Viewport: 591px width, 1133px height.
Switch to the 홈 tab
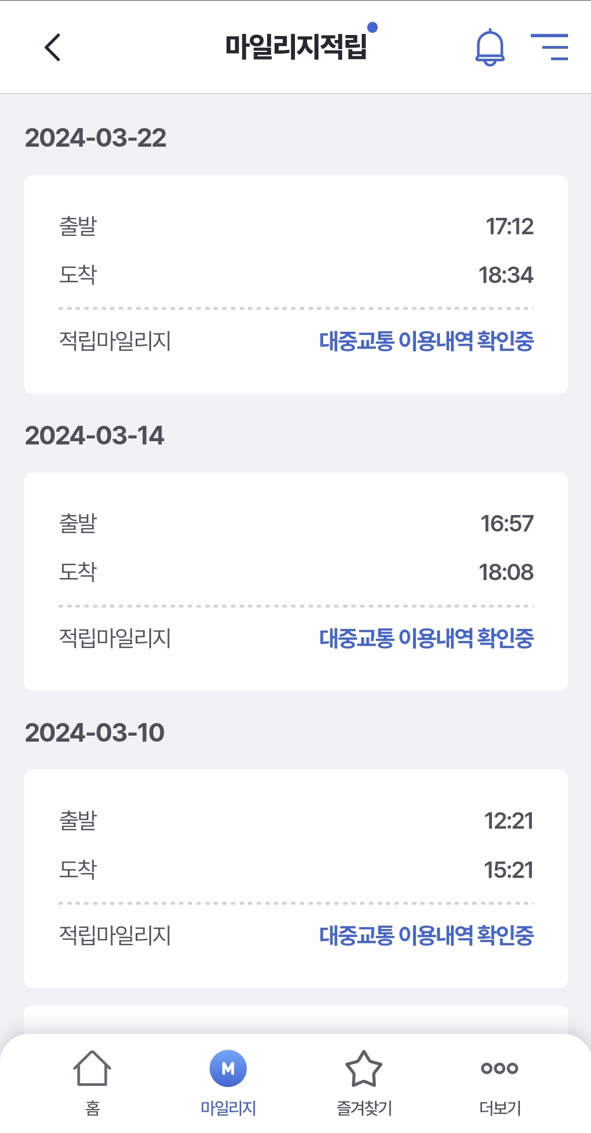click(x=92, y=1108)
